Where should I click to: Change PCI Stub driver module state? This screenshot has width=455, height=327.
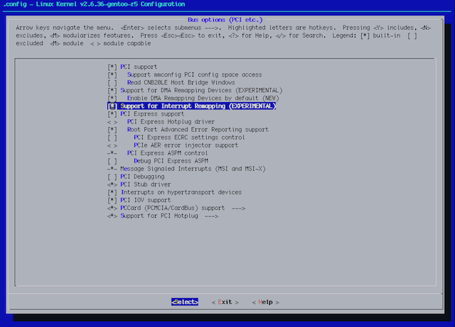tap(112, 184)
